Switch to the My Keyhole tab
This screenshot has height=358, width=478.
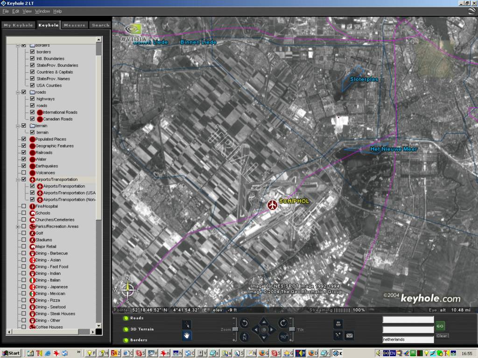18,25
